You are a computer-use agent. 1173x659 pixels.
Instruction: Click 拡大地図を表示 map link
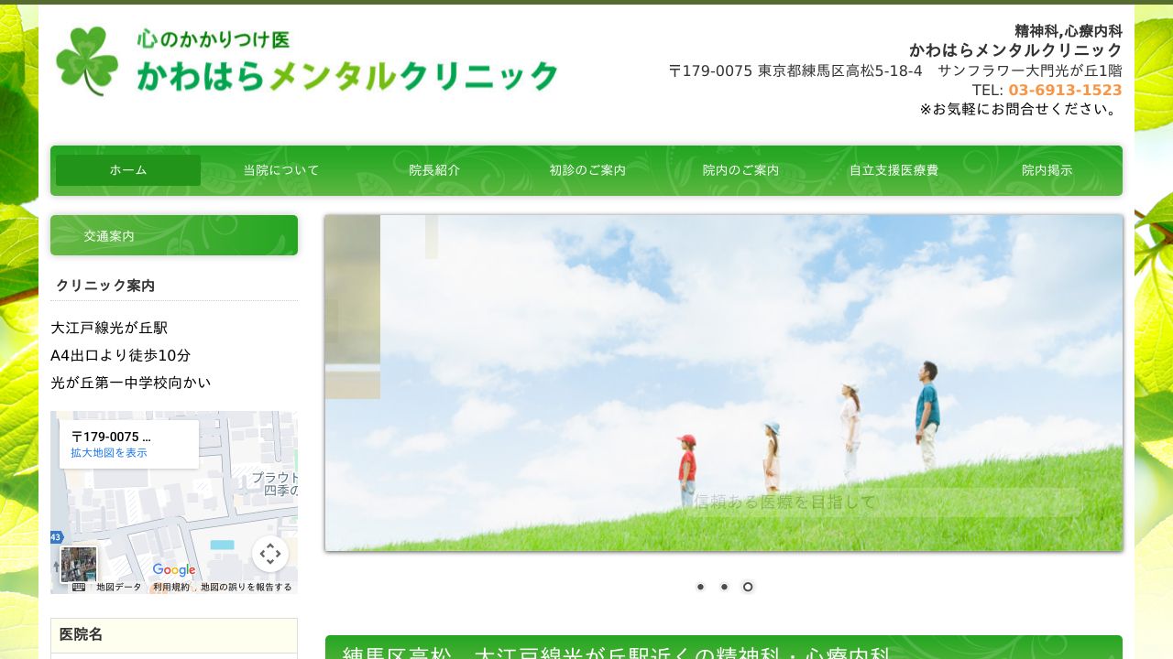point(108,453)
